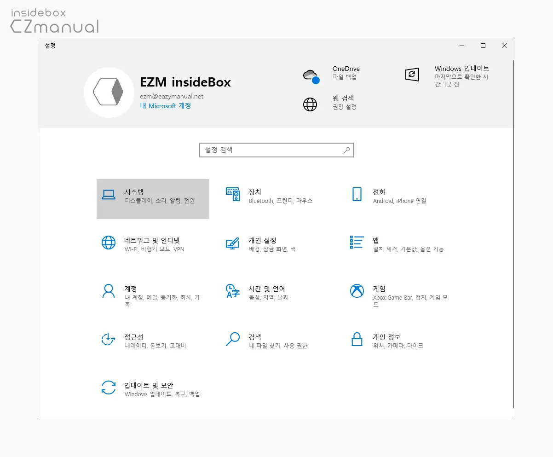The width and height of the screenshot is (553, 457).
Task: Focus the 설정 검색 input field
Action: pos(276,150)
